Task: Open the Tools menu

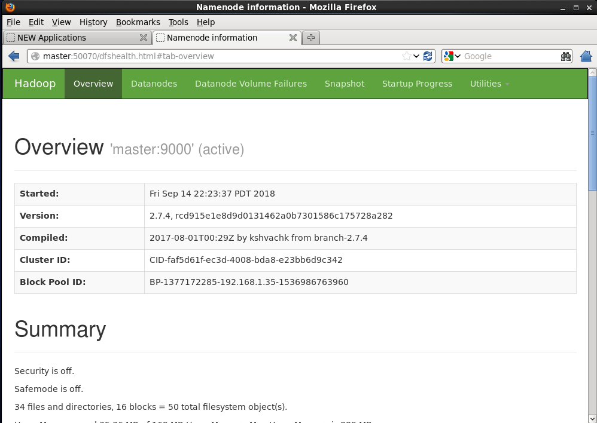Action: coord(178,22)
